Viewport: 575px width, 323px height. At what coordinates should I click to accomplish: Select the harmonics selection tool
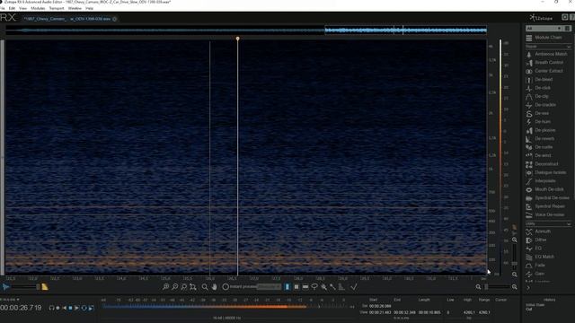point(341,287)
